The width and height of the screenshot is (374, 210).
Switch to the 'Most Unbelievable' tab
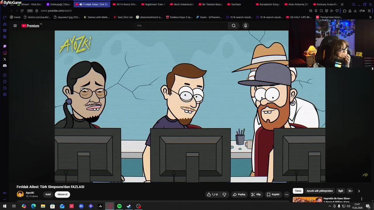pyautogui.click(x=182, y=4)
